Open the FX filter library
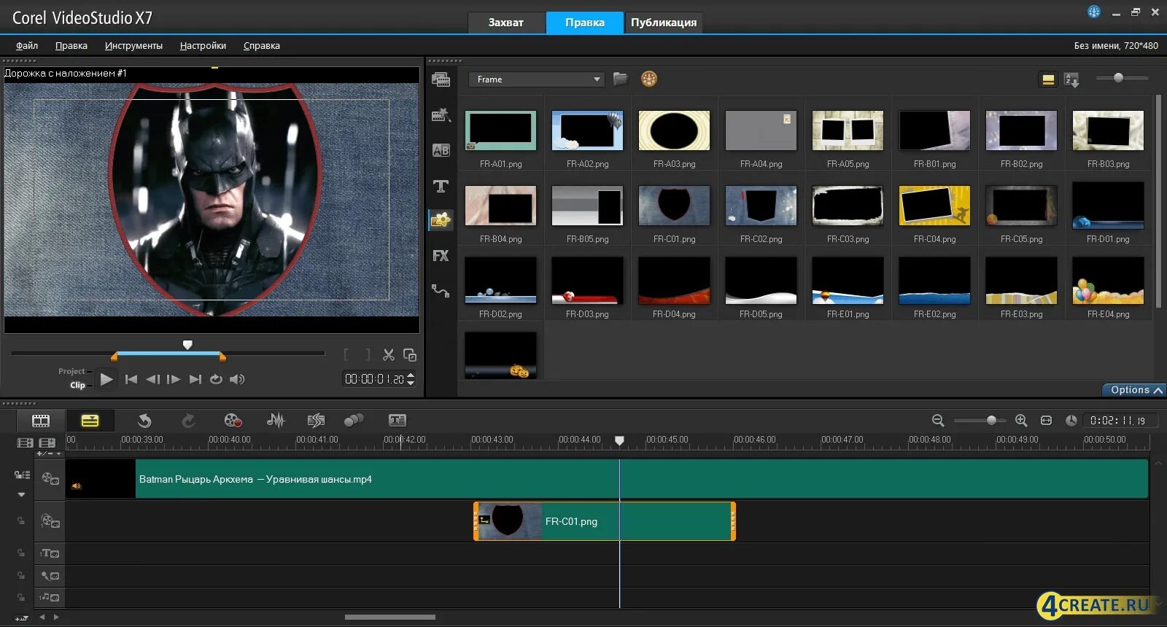The width and height of the screenshot is (1167, 627). 441,256
